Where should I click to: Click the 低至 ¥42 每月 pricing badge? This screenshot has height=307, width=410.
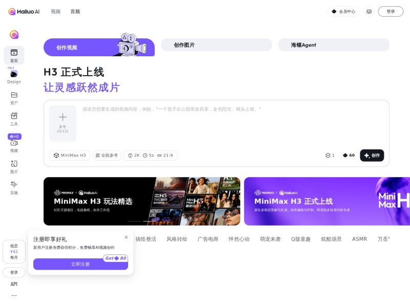pyautogui.click(x=14, y=252)
